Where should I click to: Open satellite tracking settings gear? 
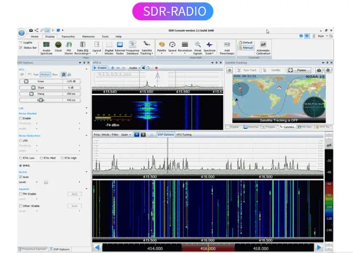click(328, 70)
